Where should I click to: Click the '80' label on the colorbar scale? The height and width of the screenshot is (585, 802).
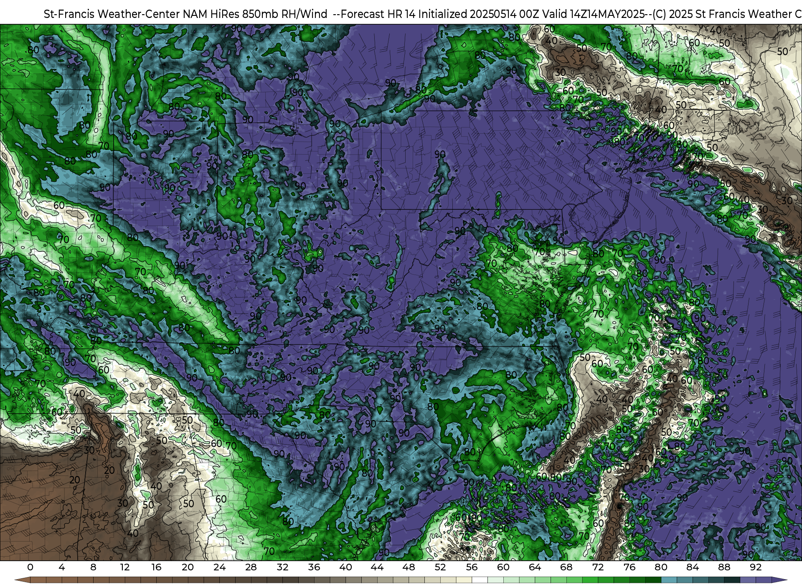tap(661, 567)
